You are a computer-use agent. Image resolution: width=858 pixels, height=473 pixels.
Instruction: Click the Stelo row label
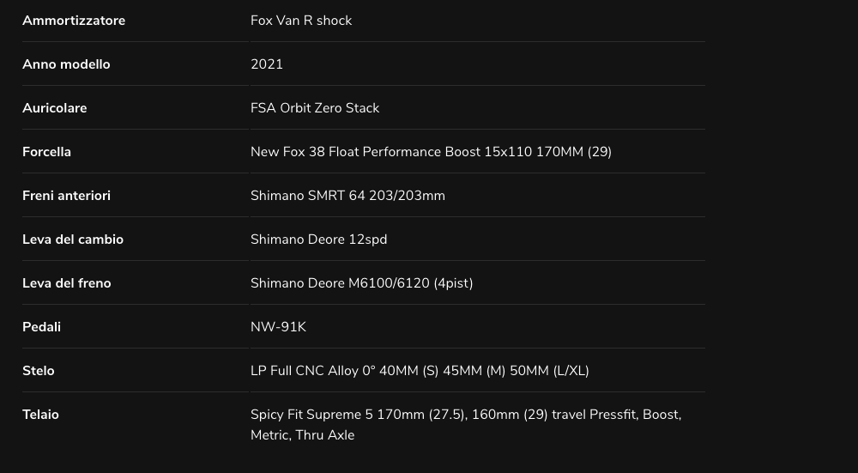tap(39, 371)
